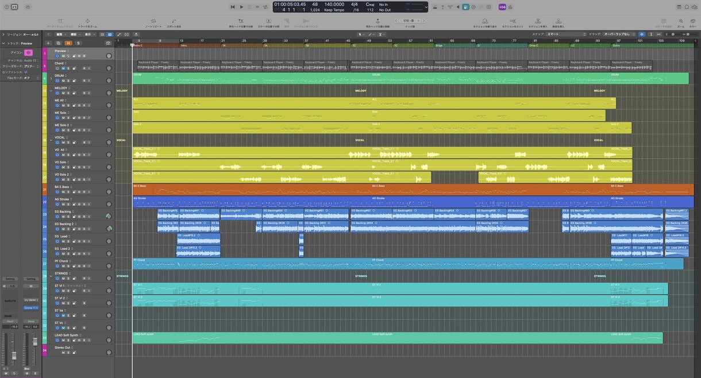
Task: Open the pencil tool command-click menu
Action: click(x=371, y=34)
